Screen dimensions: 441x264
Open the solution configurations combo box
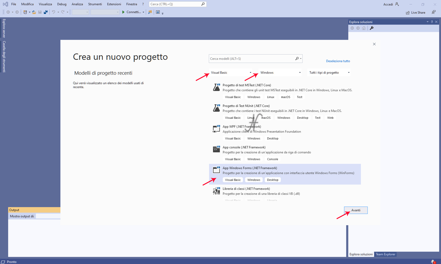tap(80, 12)
